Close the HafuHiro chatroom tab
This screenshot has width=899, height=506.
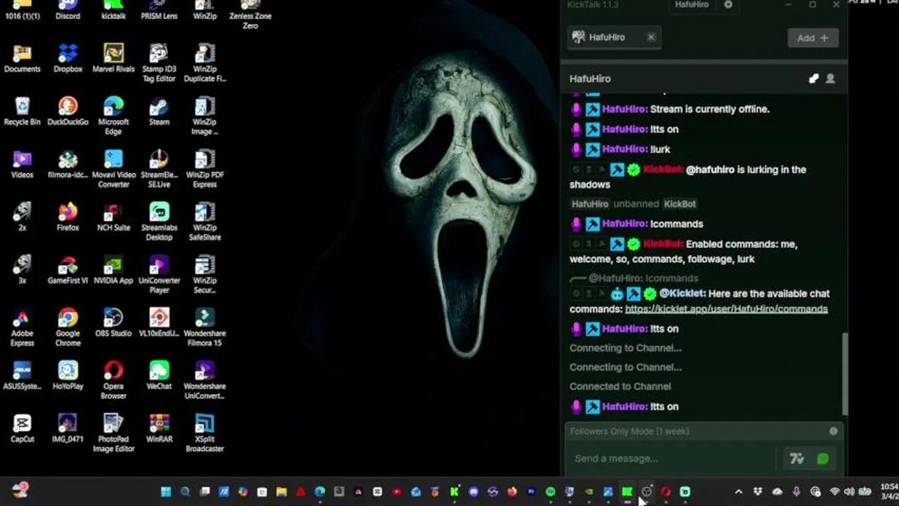pyautogui.click(x=651, y=37)
